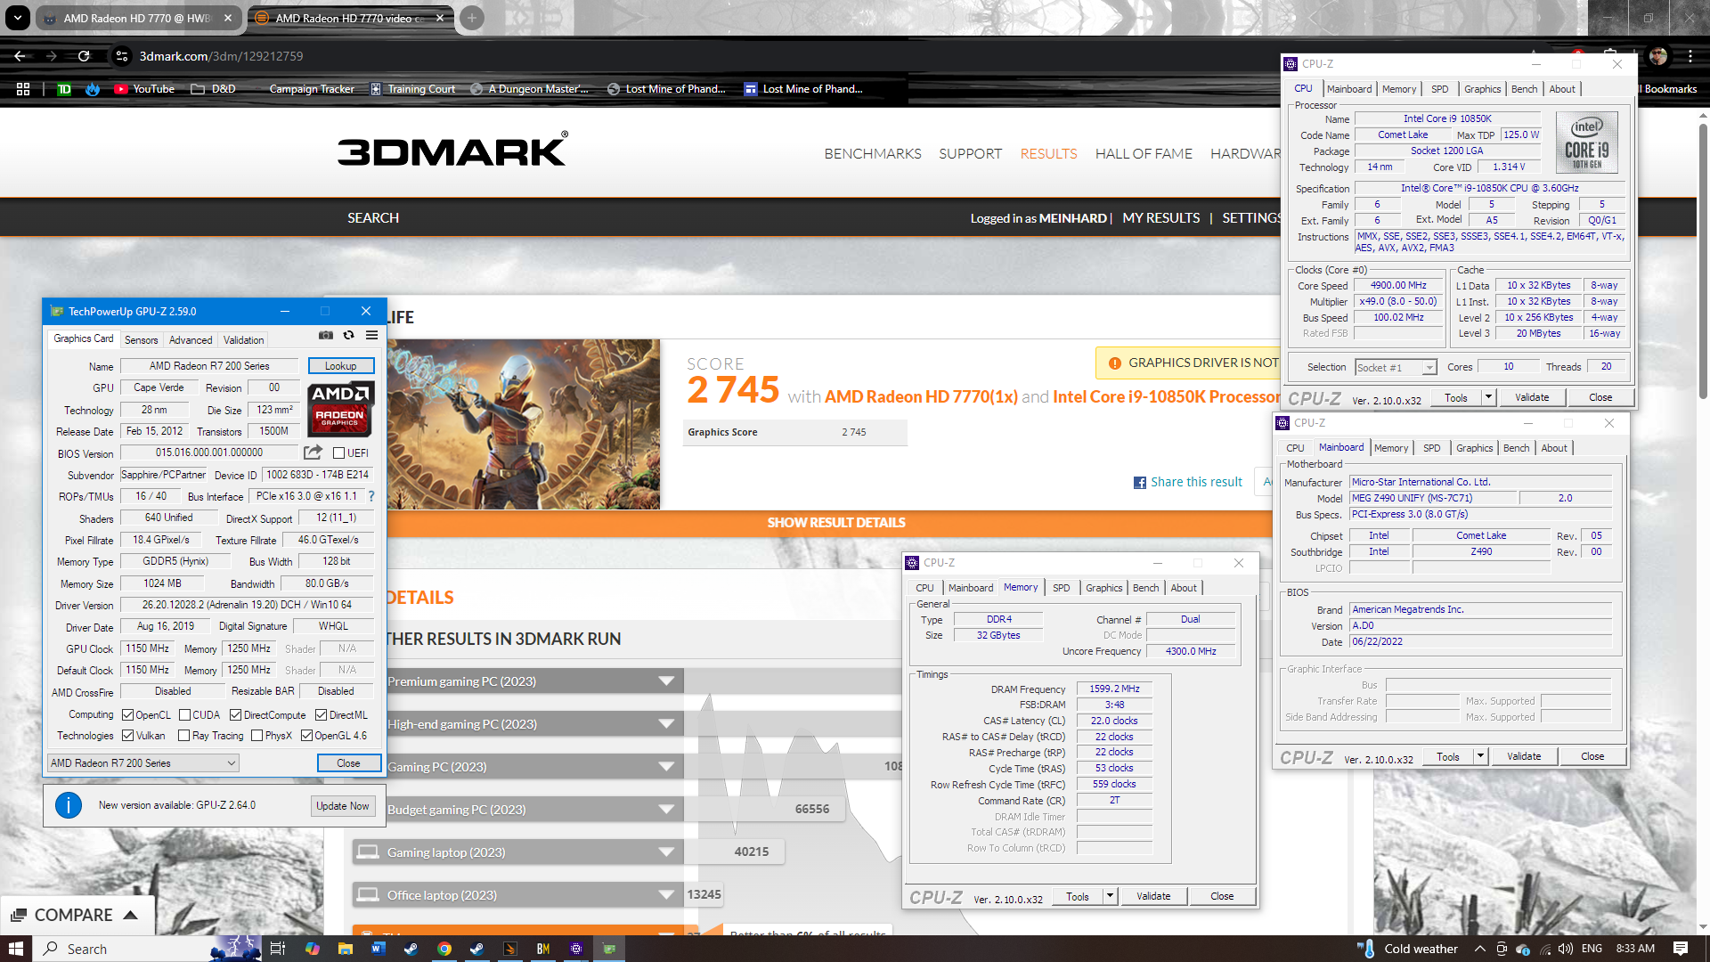Open File Explorer from the taskbar
Screen dimensions: 1710x962
tap(345, 949)
